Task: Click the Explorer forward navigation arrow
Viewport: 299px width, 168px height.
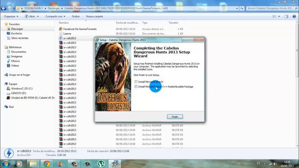Action: (x=10, y=8)
